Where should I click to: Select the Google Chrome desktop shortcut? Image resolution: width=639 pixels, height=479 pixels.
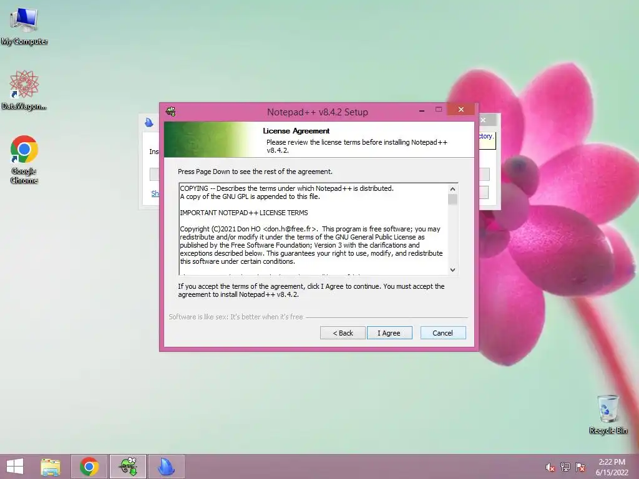24,159
